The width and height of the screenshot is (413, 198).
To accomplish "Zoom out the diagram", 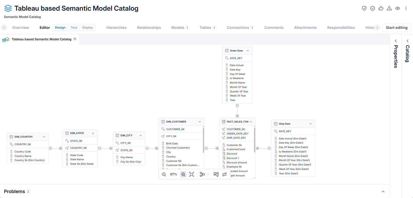I will coord(164,174).
